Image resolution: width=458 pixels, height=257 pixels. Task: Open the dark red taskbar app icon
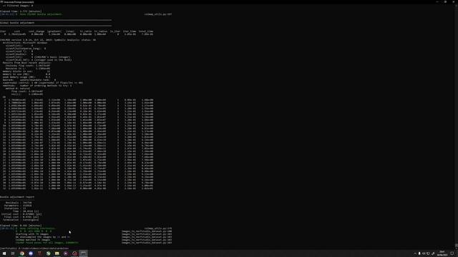pyautogui.click(x=39, y=253)
